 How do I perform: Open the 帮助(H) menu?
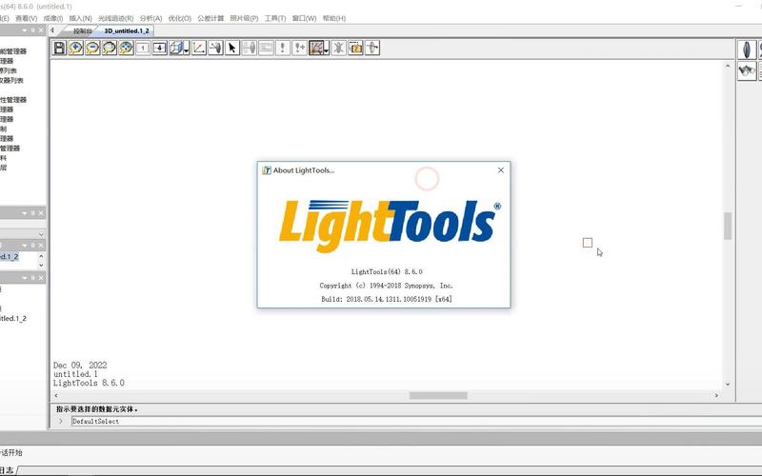334,18
